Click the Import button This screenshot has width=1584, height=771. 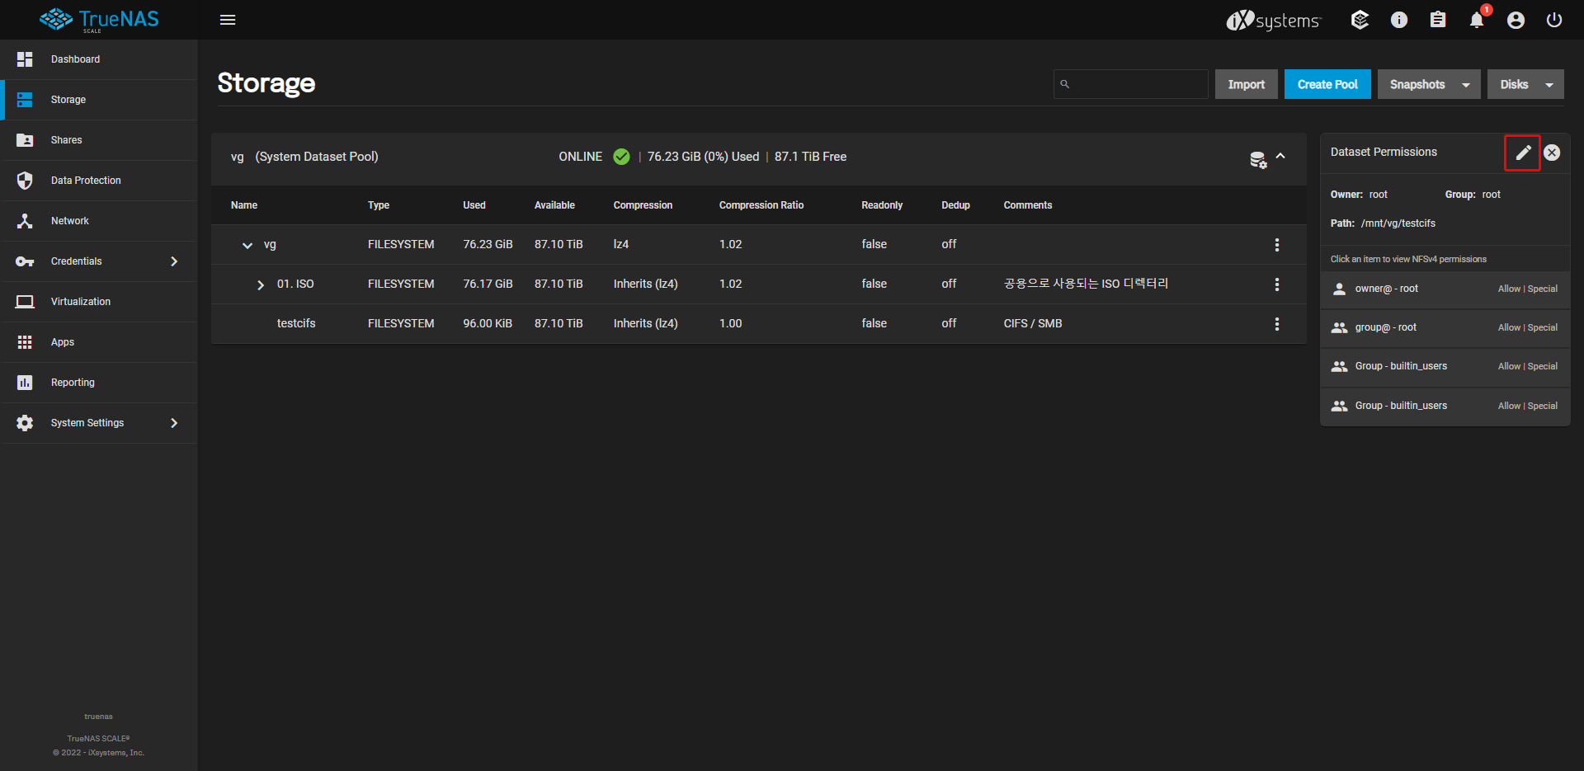1246,84
